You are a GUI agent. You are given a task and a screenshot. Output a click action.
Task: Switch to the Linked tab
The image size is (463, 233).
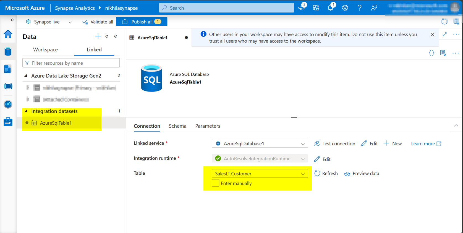(x=94, y=49)
